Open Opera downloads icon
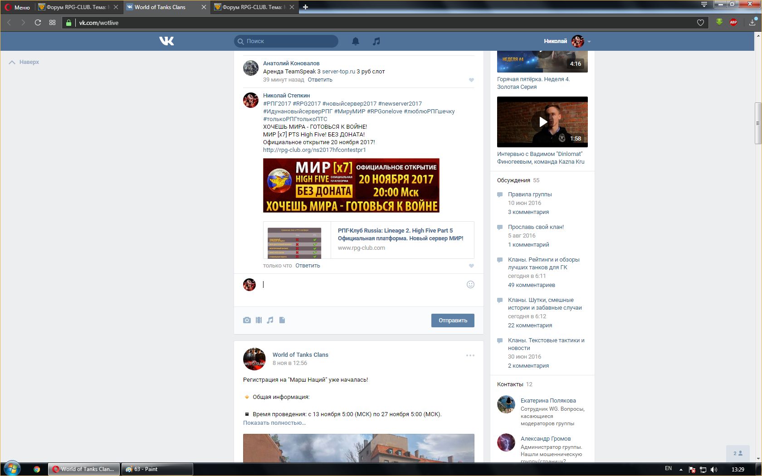The height and width of the screenshot is (476, 762). click(752, 22)
